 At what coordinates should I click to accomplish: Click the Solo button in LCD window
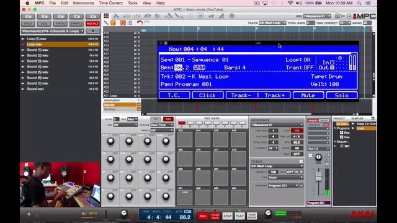point(342,95)
